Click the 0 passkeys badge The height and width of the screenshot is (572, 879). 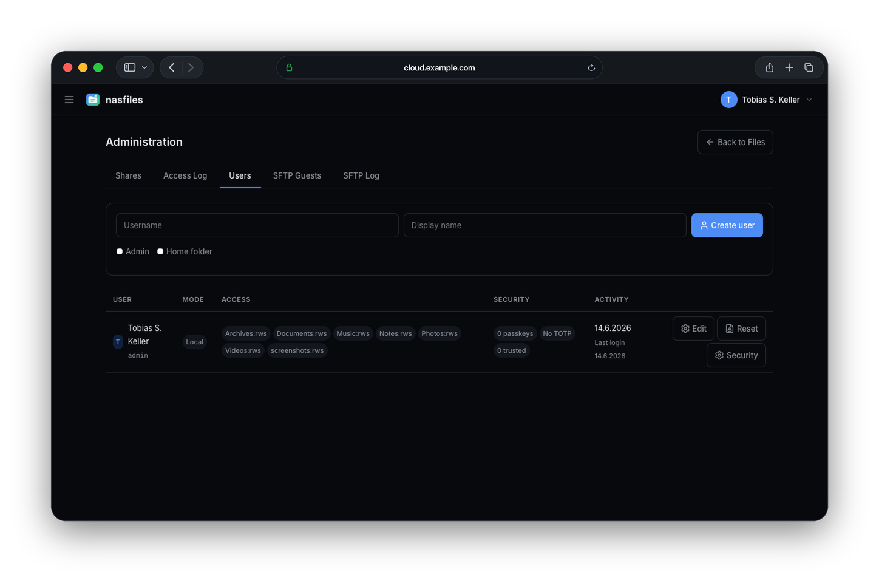tap(515, 333)
